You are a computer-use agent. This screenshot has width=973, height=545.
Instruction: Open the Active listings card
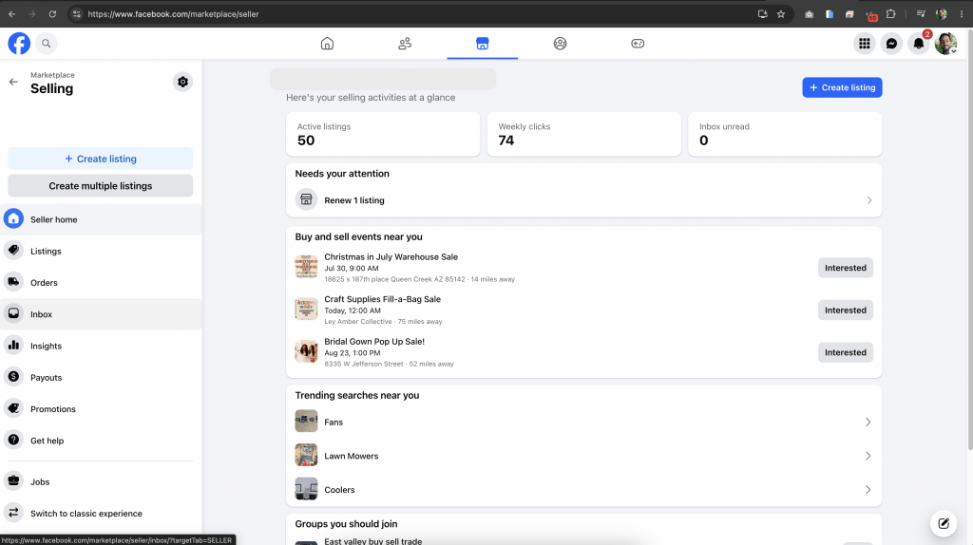383,134
